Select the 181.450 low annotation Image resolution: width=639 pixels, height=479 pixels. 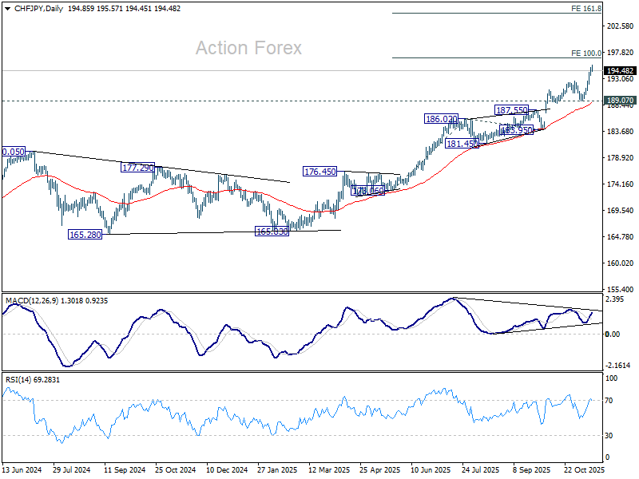tap(462, 144)
